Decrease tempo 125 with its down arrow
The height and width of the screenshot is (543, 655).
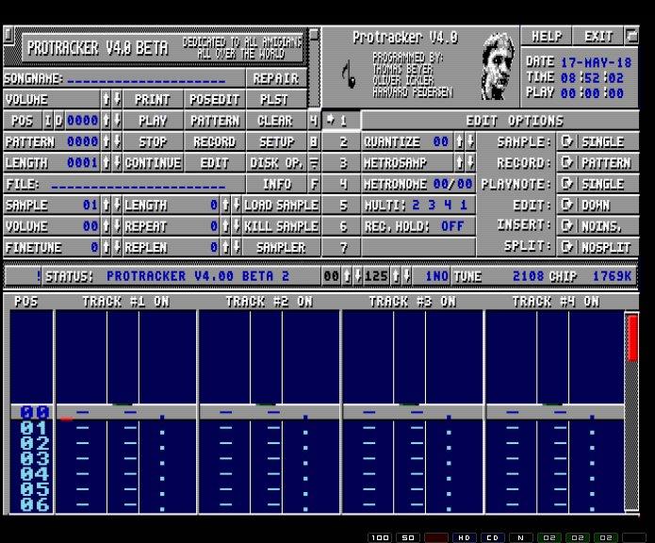pyautogui.click(x=406, y=276)
